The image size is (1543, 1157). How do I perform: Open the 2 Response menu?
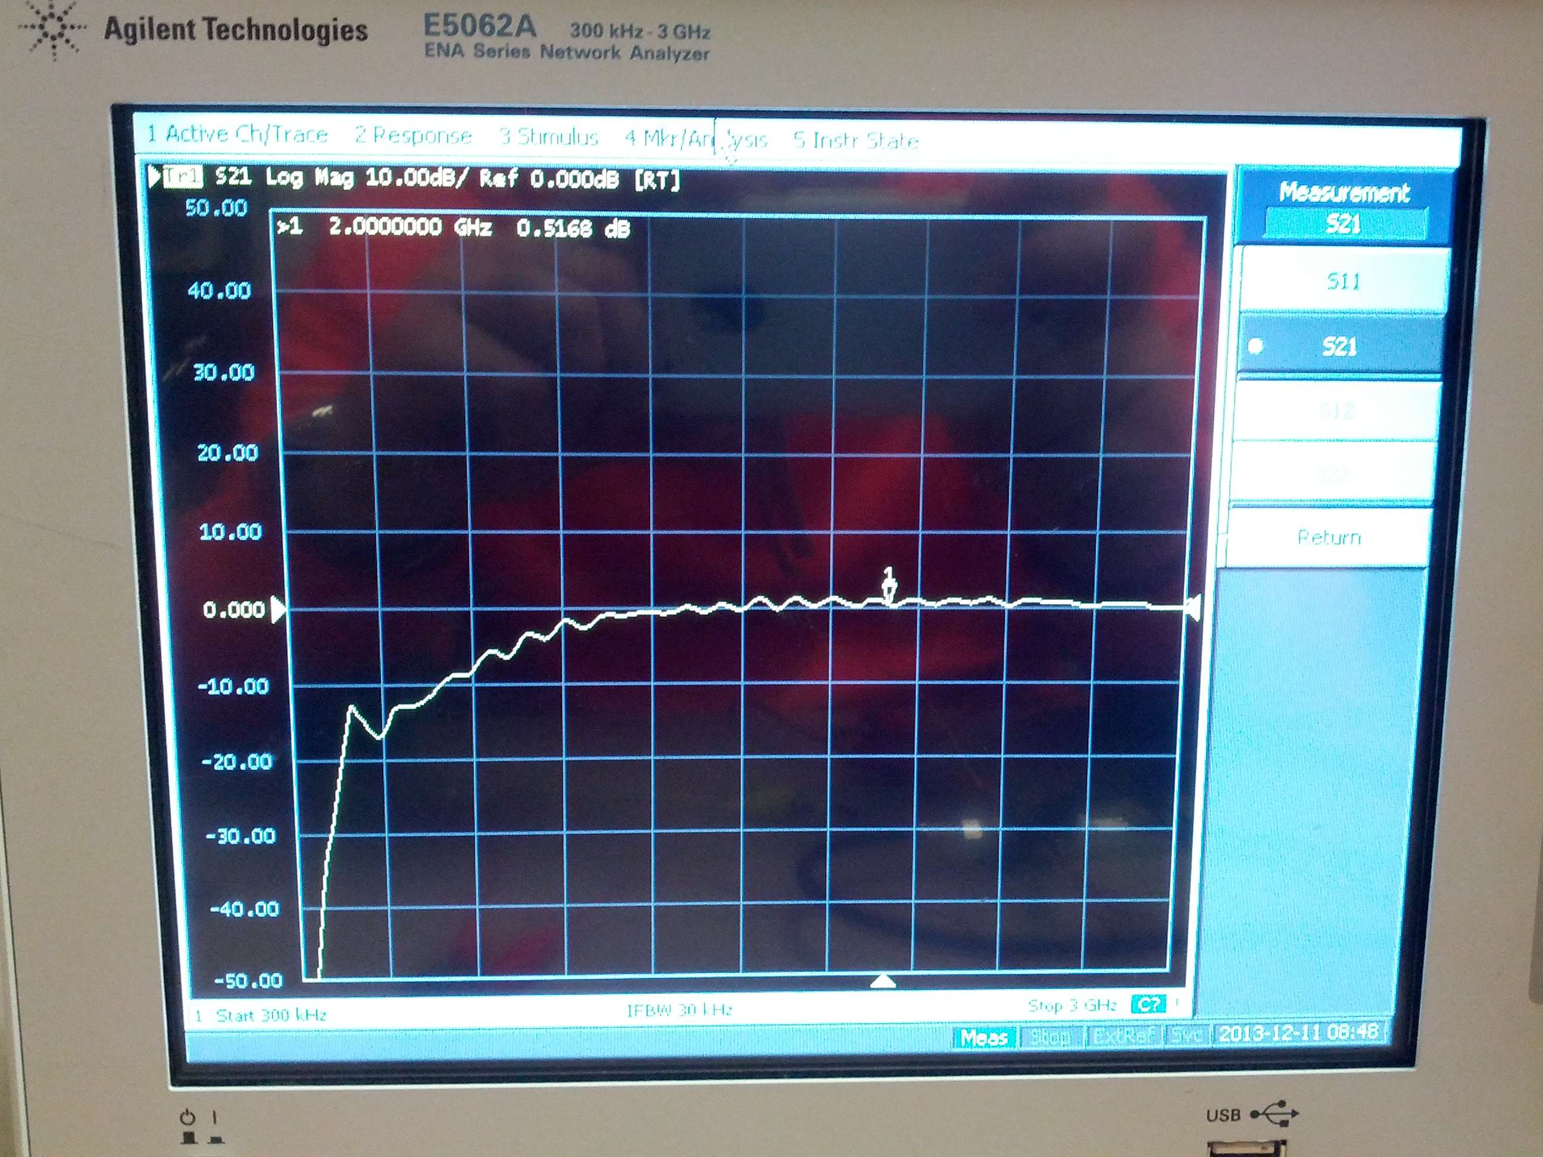(413, 135)
